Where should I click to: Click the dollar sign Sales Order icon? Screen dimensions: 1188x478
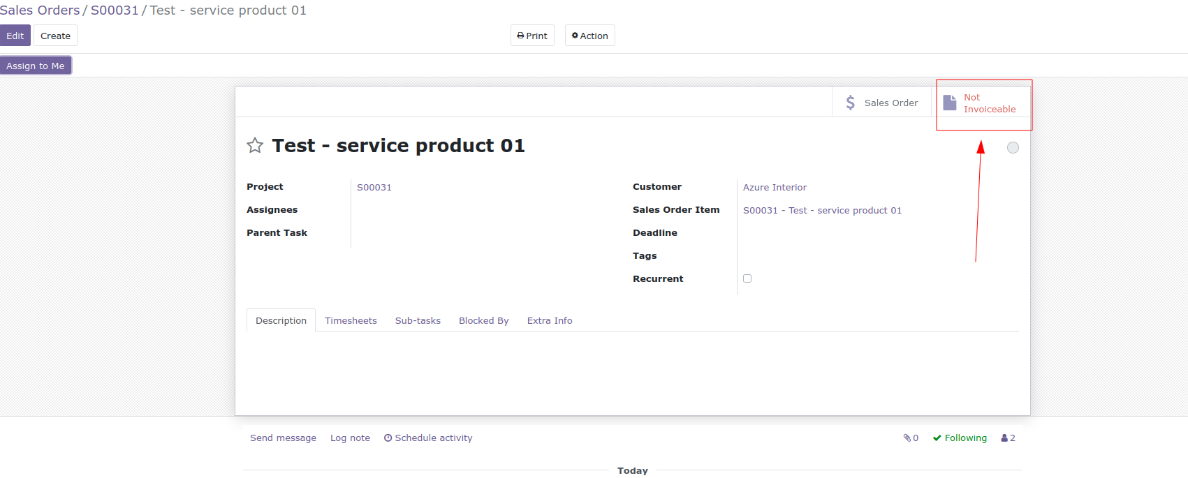850,103
